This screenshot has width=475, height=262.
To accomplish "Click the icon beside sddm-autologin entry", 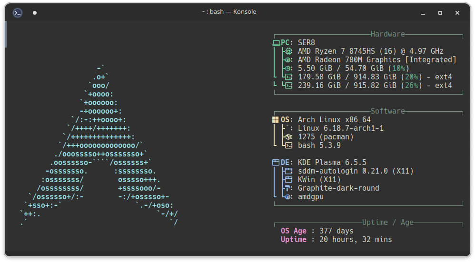I will pos(288,171).
